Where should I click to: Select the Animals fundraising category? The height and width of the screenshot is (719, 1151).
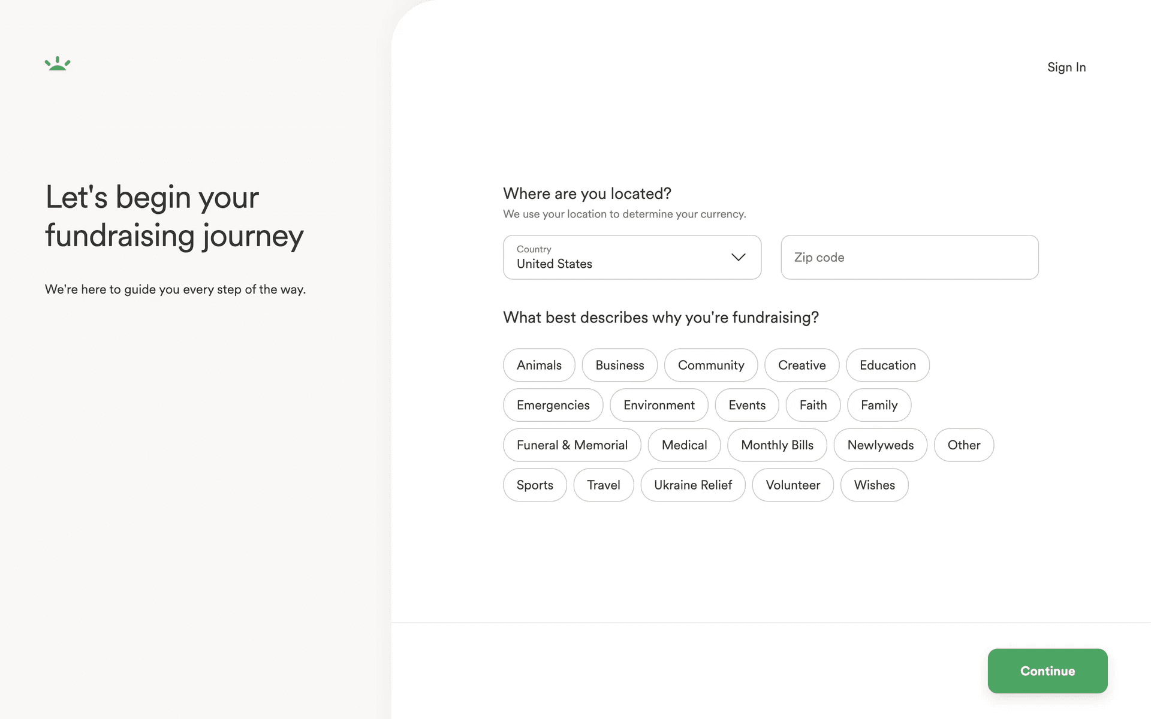tap(539, 365)
